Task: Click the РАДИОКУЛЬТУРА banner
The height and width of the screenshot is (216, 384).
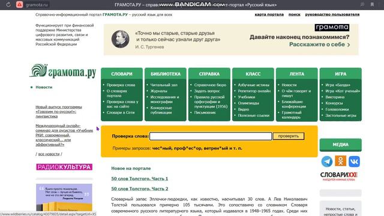Action: pyautogui.click(x=64, y=167)
